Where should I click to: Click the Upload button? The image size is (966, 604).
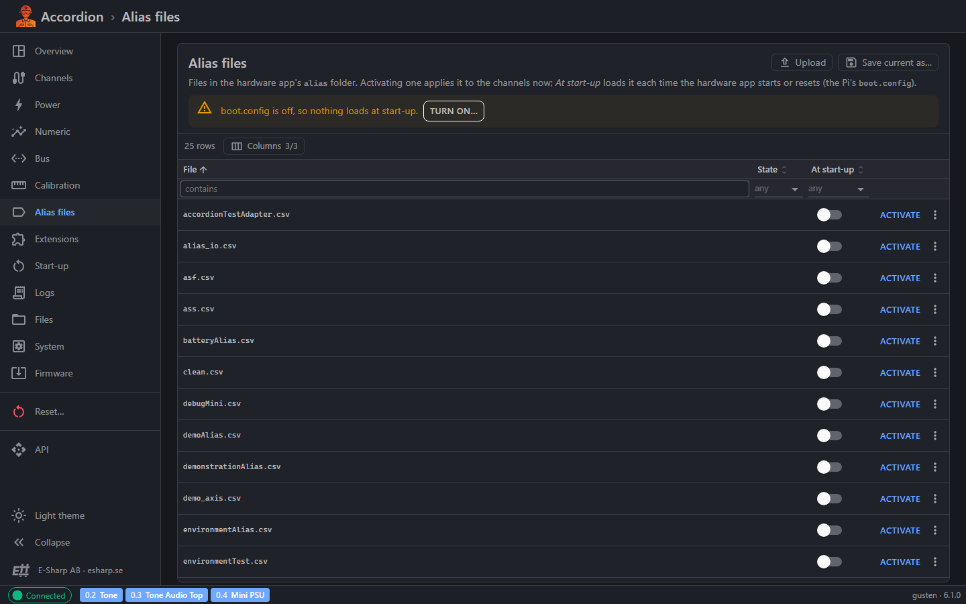pyautogui.click(x=802, y=62)
